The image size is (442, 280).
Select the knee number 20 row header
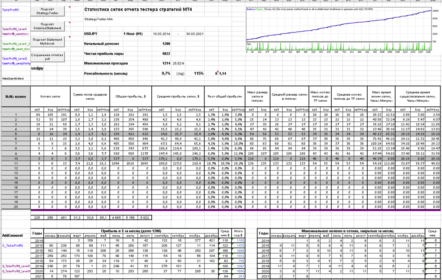click(16, 207)
